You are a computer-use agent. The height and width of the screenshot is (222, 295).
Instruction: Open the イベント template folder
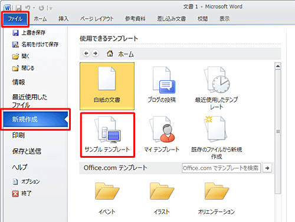click(x=107, y=198)
